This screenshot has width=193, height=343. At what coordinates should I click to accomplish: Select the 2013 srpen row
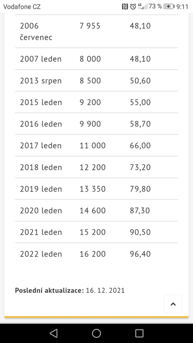96,81
